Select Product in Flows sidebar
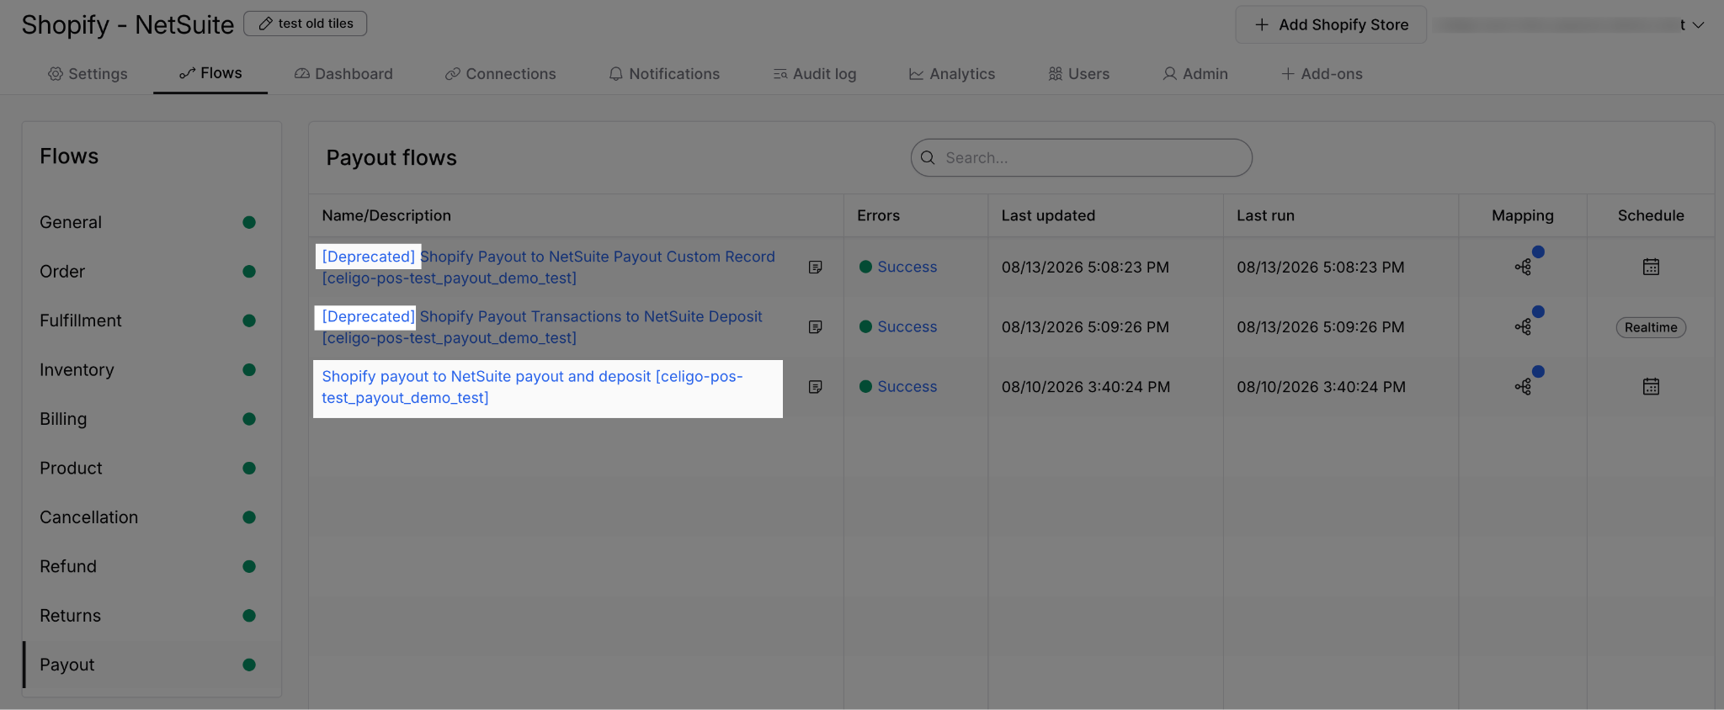The width and height of the screenshot is (1724, 710). coord(152,468)
